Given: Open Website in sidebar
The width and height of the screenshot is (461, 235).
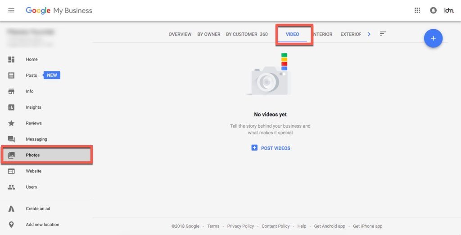Looking at the screenshot, I should click(33, 171).
